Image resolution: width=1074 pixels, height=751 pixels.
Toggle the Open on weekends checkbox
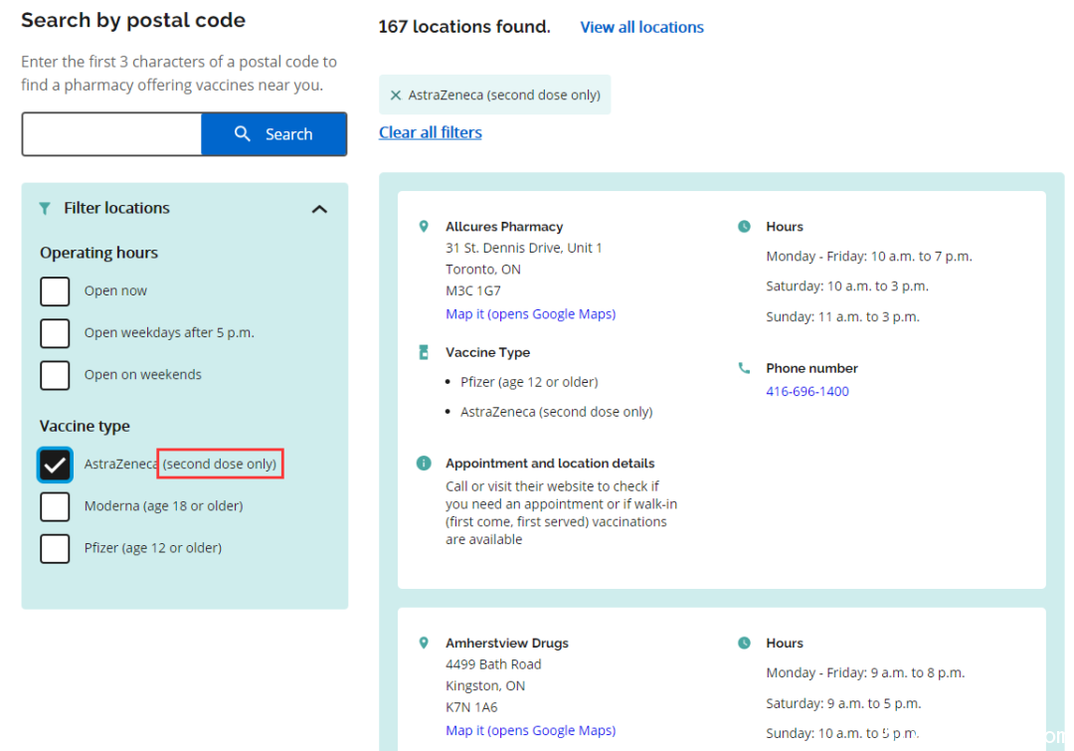pyautogui.click(x=55, y=375)
